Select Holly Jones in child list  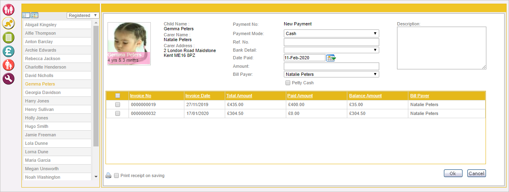coord(57,118)
